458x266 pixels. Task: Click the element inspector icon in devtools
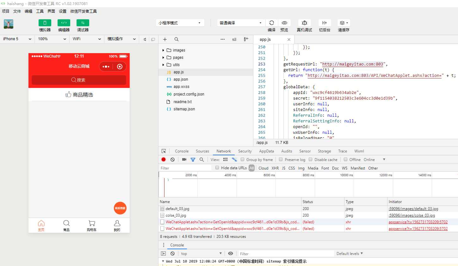[x=164, y=151]
